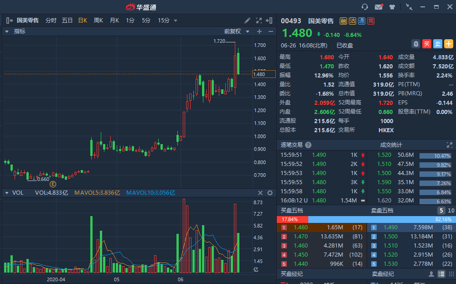The width and height of the screenshot is (456, 284).
Task: Collapse the right quote panel icon
Action: pos(269,21)
